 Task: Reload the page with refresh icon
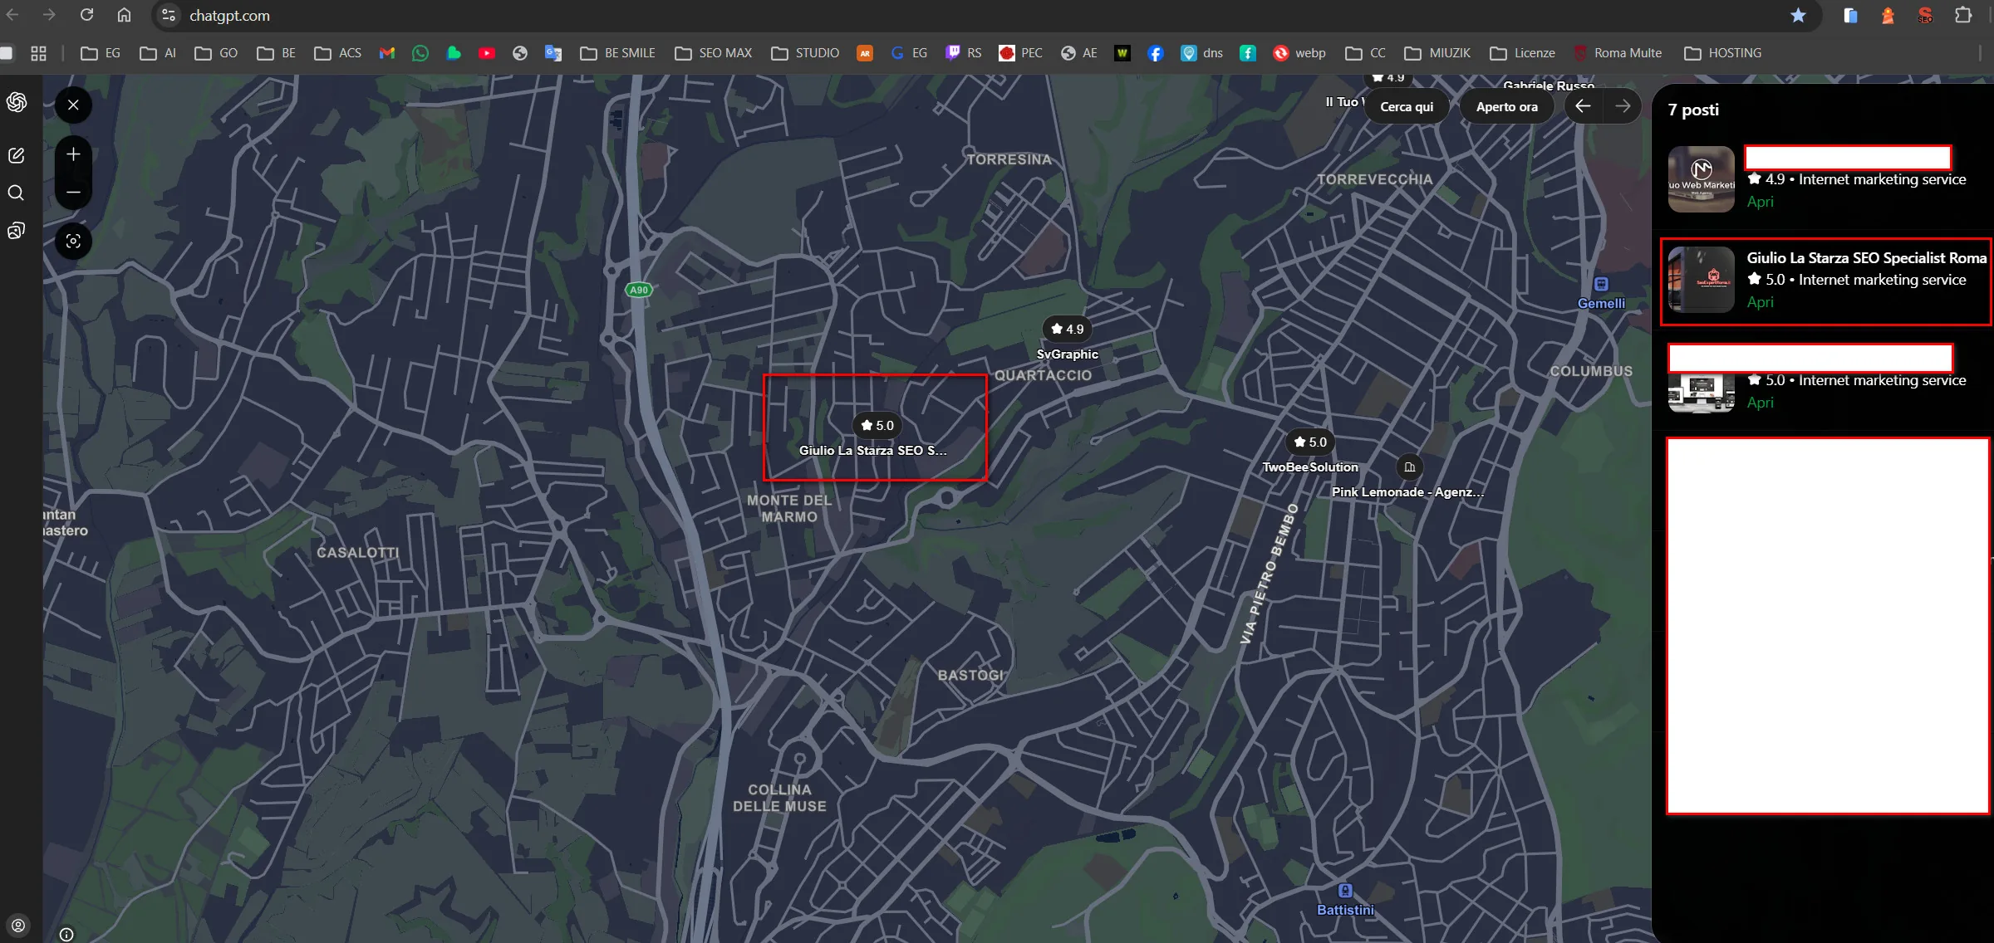pyautogui.click(x=86, y=15)
